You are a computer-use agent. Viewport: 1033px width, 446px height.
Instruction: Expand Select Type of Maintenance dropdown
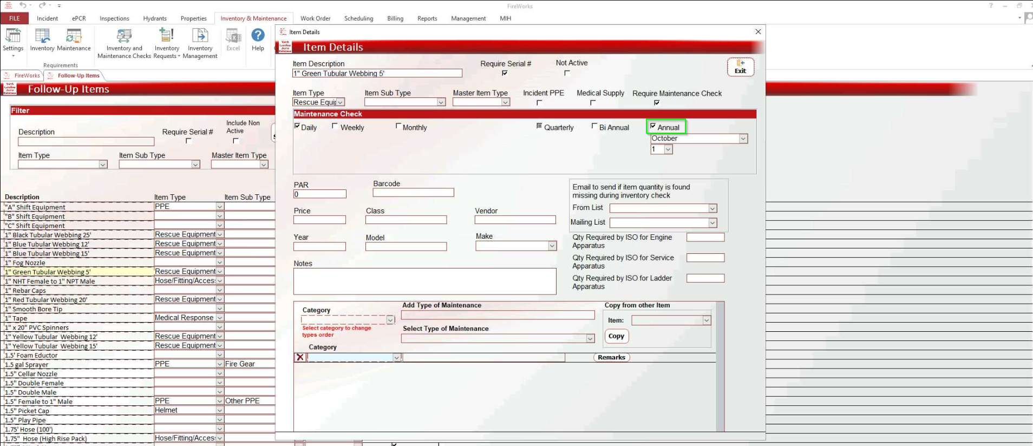tap(590, 338)
